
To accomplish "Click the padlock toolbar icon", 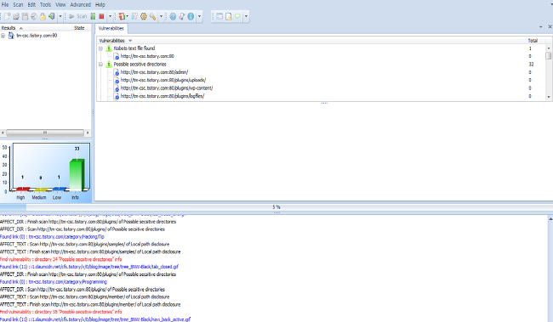I will point(43,16).
